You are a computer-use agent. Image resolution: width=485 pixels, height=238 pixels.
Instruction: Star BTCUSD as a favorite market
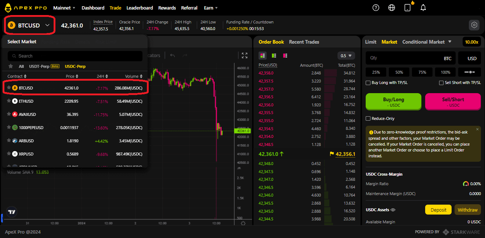click(x=8, y=88)
